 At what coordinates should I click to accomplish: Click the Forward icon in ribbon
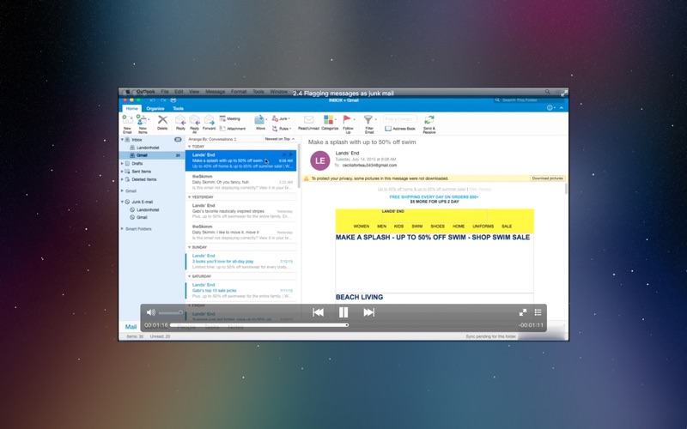coord(209,120)
